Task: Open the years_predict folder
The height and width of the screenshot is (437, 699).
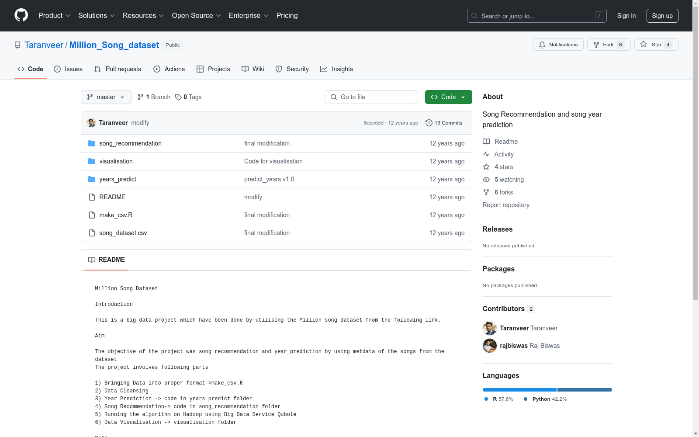Action: pos(118,179)
